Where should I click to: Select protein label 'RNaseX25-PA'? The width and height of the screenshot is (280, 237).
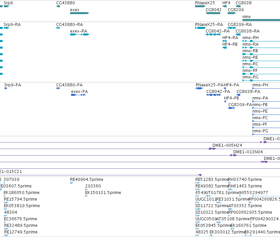point(210,85)
